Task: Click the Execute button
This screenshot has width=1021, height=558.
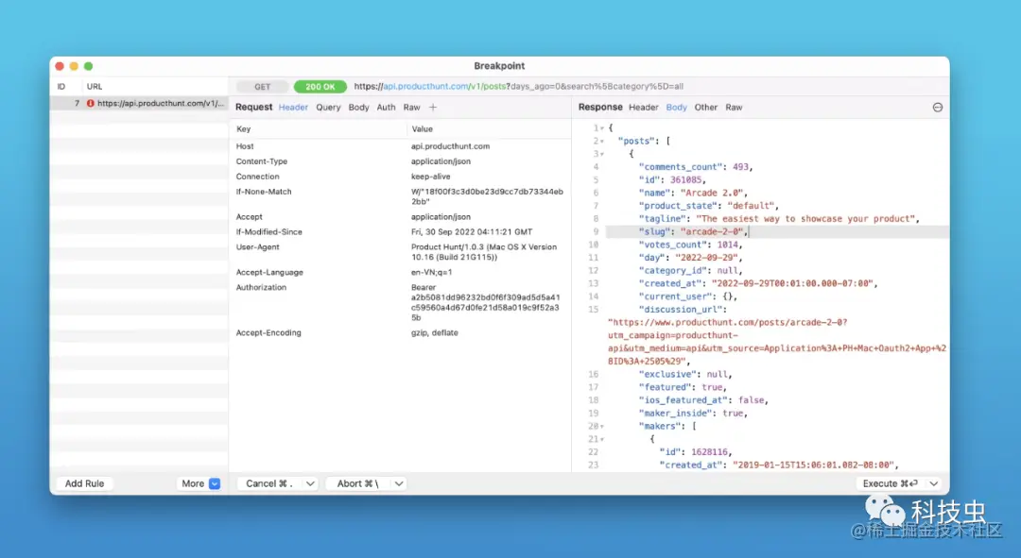Action: tap(891, 483)
